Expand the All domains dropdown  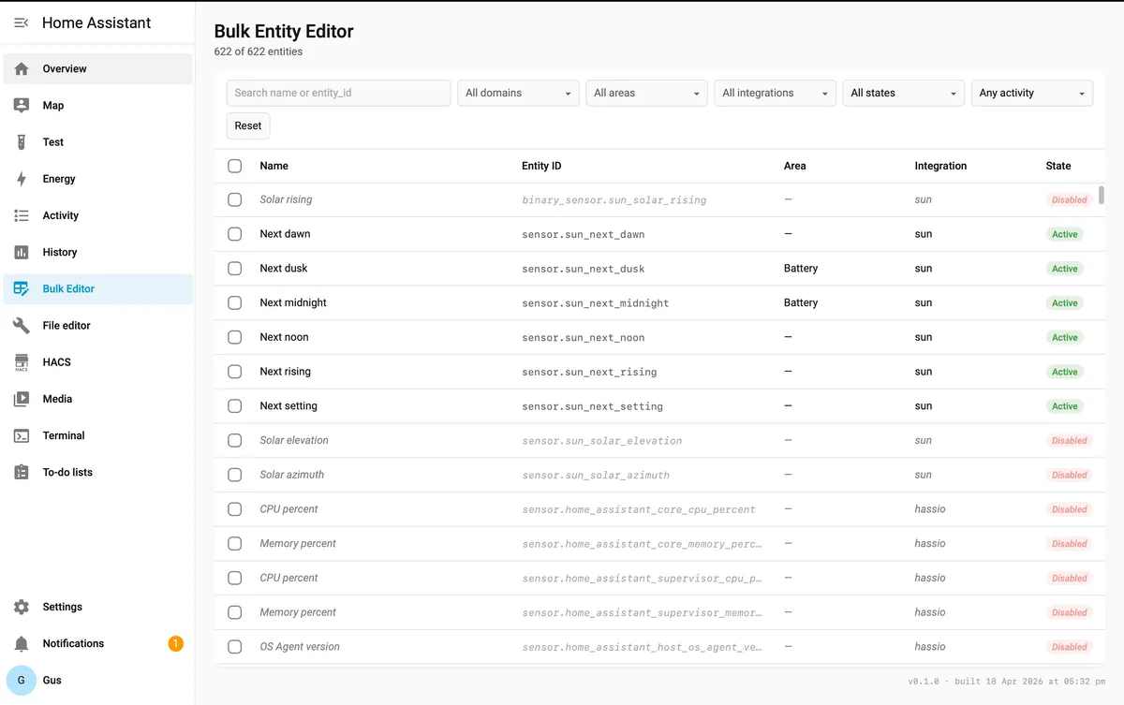pyautogui.click(x=518, y=93)
